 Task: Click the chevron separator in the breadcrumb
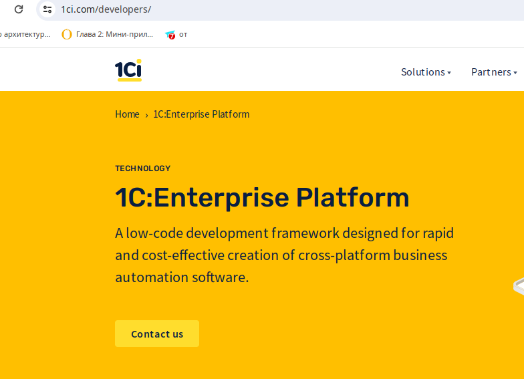coord(146,115)
